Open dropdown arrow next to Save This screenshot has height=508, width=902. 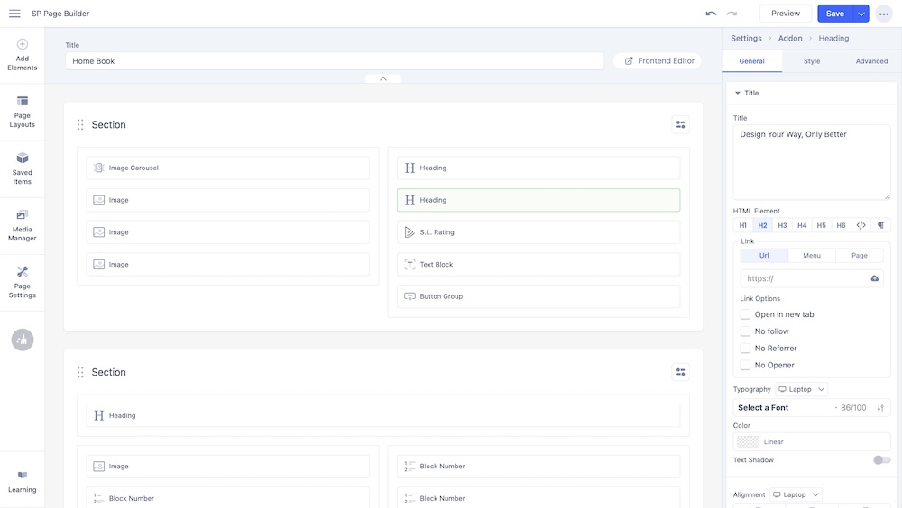coord(861,14)
